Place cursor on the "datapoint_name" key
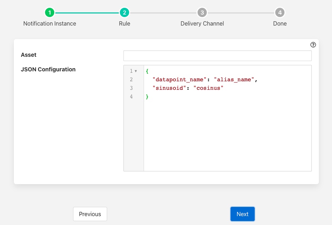The width and height of the screenshot is (332, 225). click(x=179, y=79)
